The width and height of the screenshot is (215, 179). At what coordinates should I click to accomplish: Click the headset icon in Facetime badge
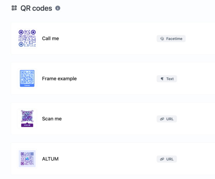pos(162,39)
